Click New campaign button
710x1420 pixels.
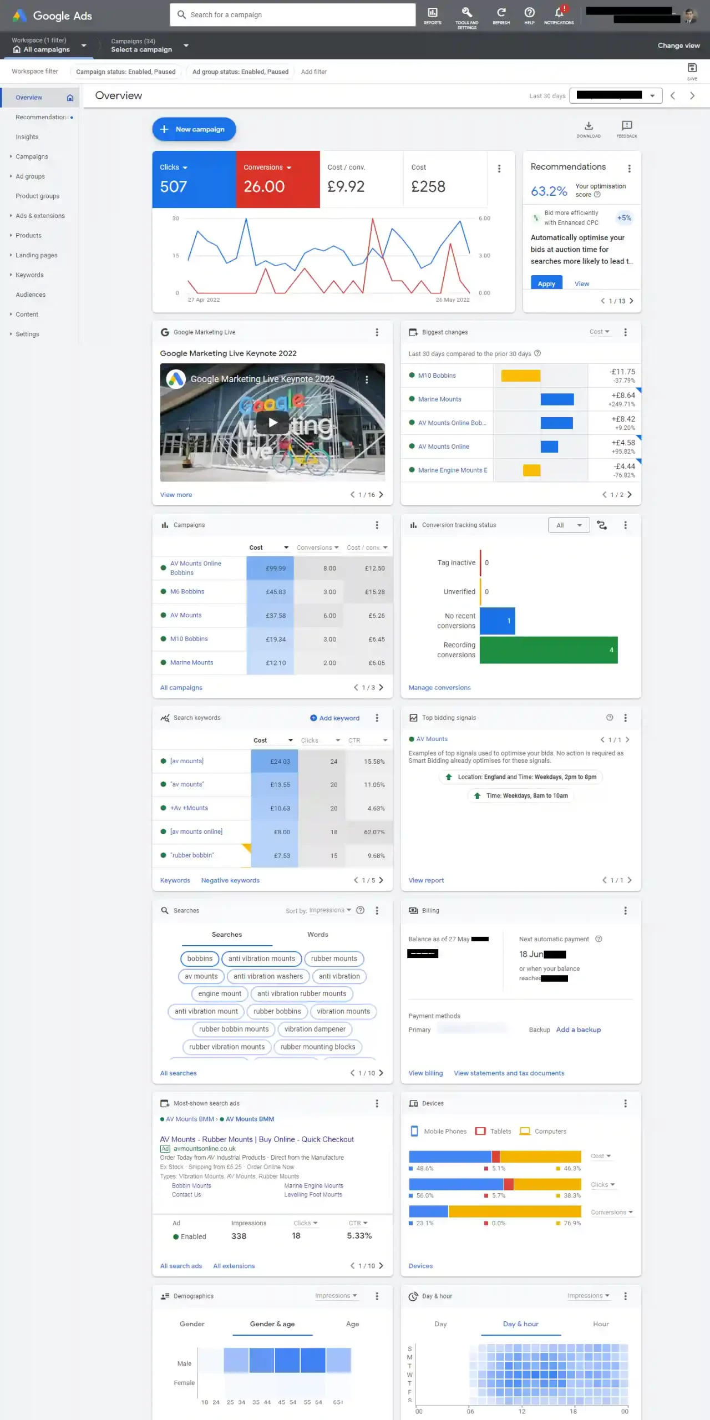tap(194, 129)
